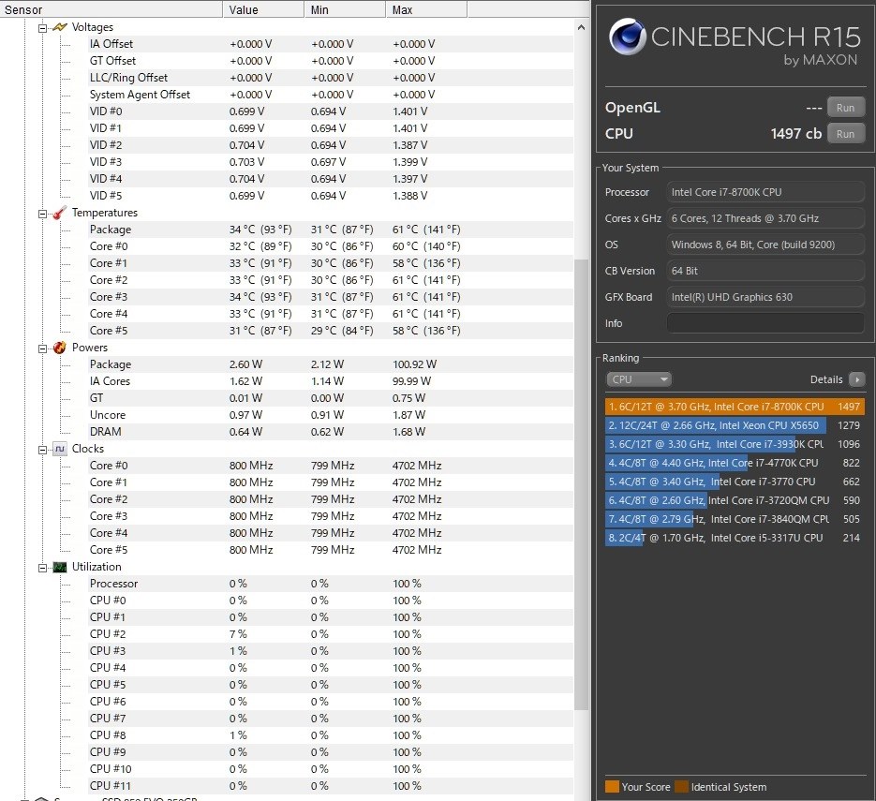
Task: Click the Details arrow icon in Ranking
Action: pyautogui.click(x=859, y=379)
